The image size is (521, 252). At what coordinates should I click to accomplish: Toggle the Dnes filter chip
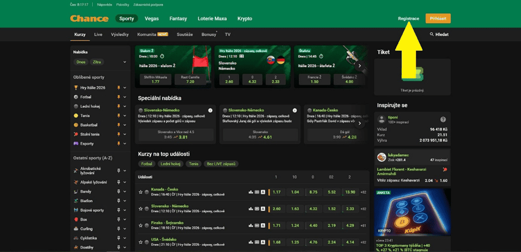[x=81, y=62]
